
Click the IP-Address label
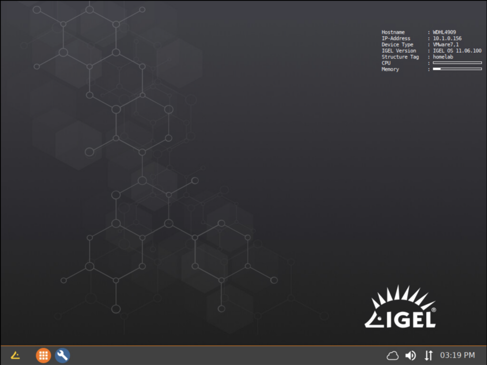point(396,38)
